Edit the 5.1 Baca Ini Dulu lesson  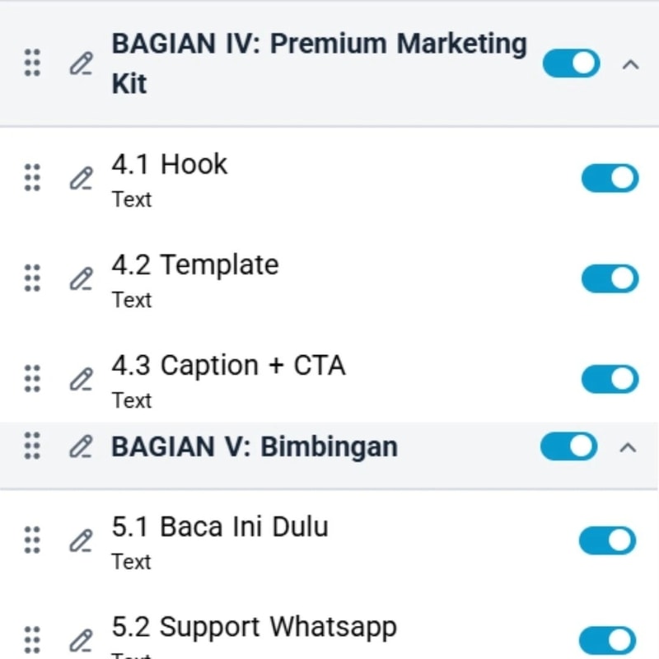point(80,540)
